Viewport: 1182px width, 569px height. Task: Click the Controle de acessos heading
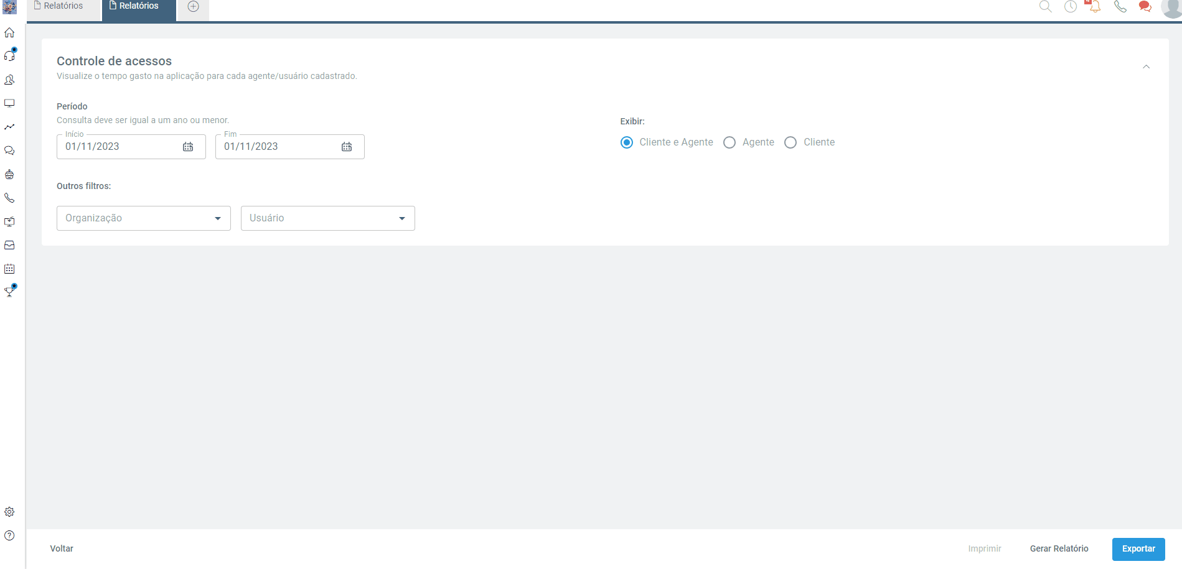(114, 61)
